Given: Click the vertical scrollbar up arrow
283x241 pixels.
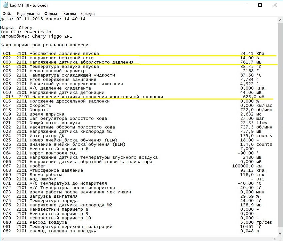Looking at the screenshot, I should [280, 20].
